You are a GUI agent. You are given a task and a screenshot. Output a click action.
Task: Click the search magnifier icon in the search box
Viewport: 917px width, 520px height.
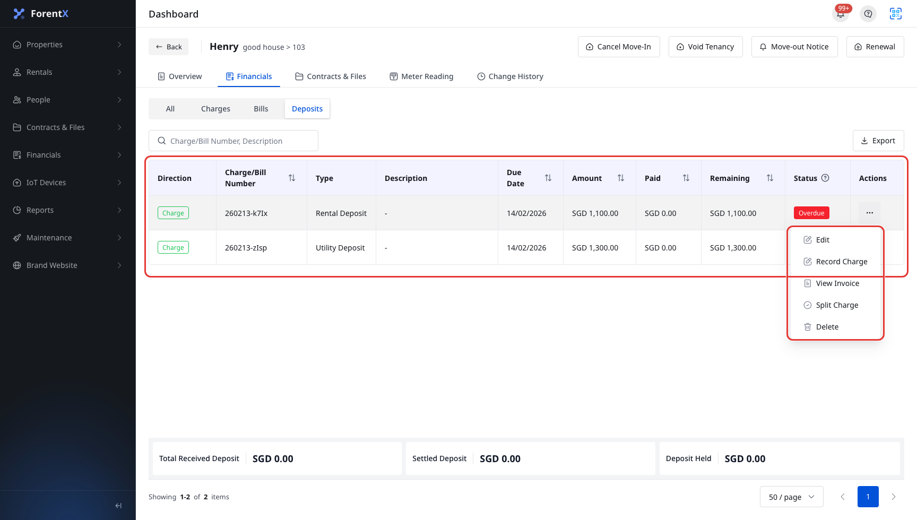click(162, 141)
